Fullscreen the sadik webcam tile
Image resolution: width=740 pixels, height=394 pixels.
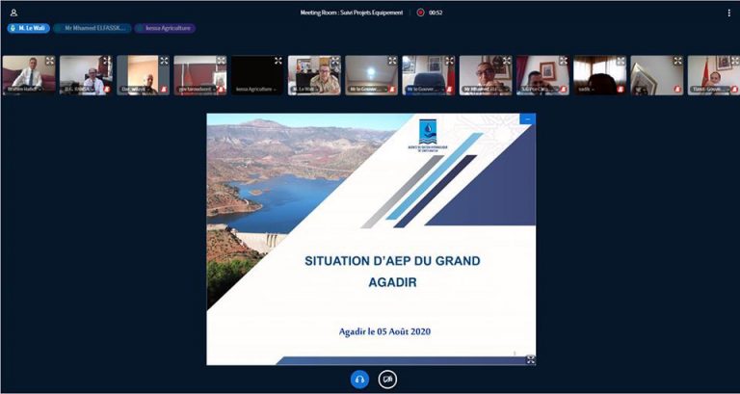[x=621, y=61]
